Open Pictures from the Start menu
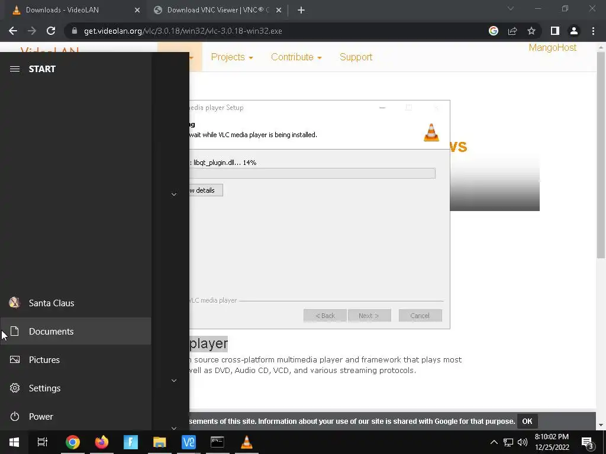Viewport: 606px width, 454px height. 76,360
